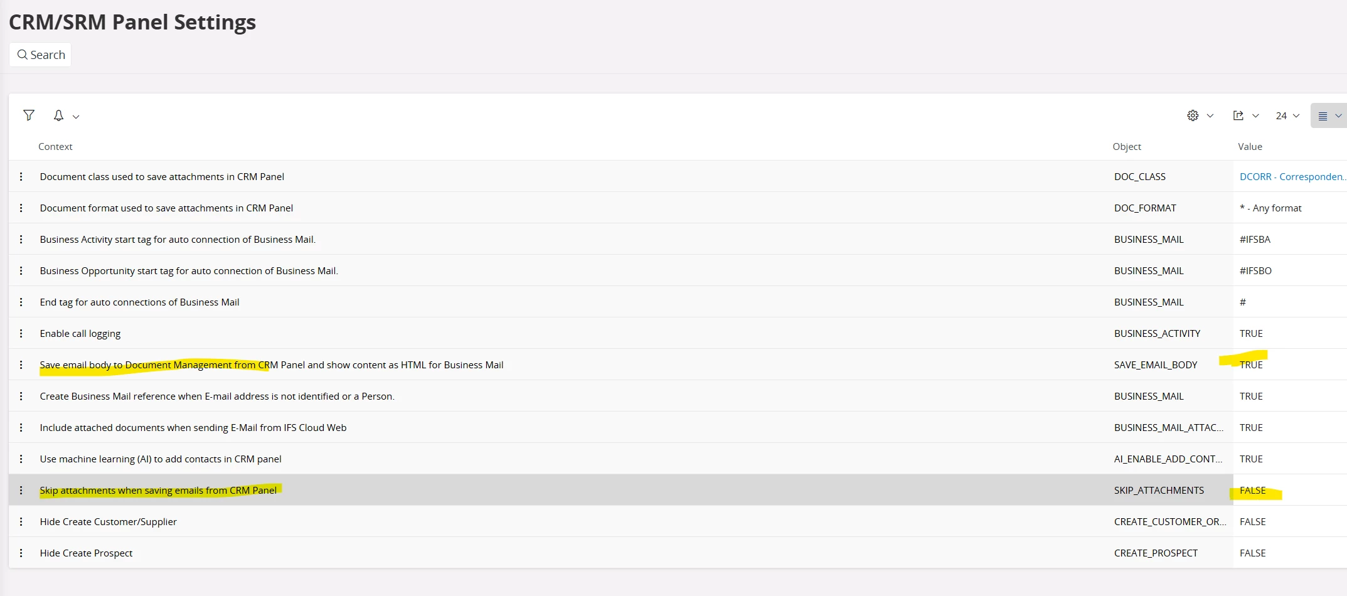The image size is (1347, 596).
Task: Open row menu for Enable call logging
Action: (x=21, y=333)
